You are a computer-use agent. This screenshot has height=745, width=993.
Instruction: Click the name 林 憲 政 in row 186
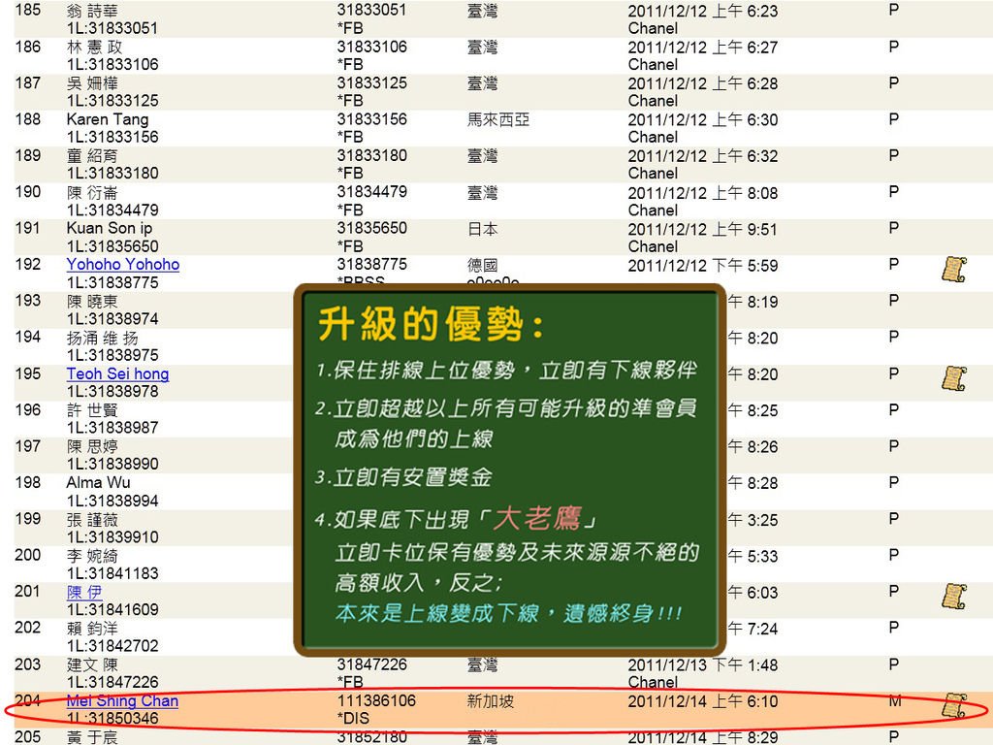[x=94, y=48]
